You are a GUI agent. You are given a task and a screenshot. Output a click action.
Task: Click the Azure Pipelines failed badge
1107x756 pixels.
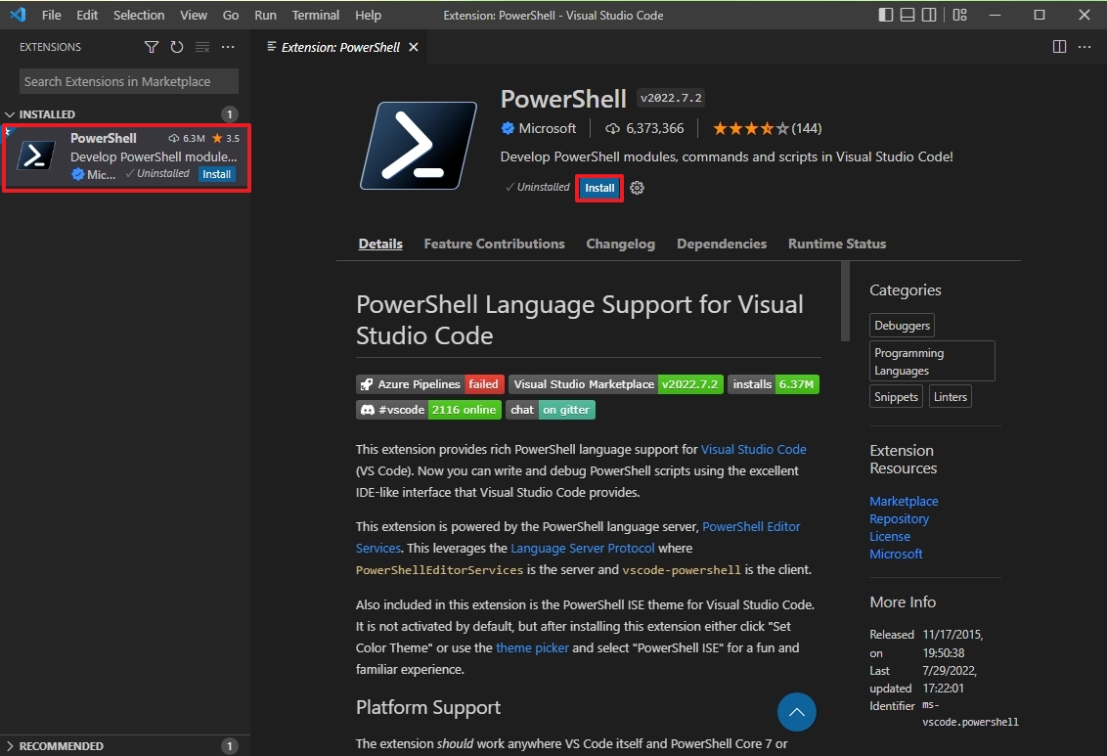[430, 384]
